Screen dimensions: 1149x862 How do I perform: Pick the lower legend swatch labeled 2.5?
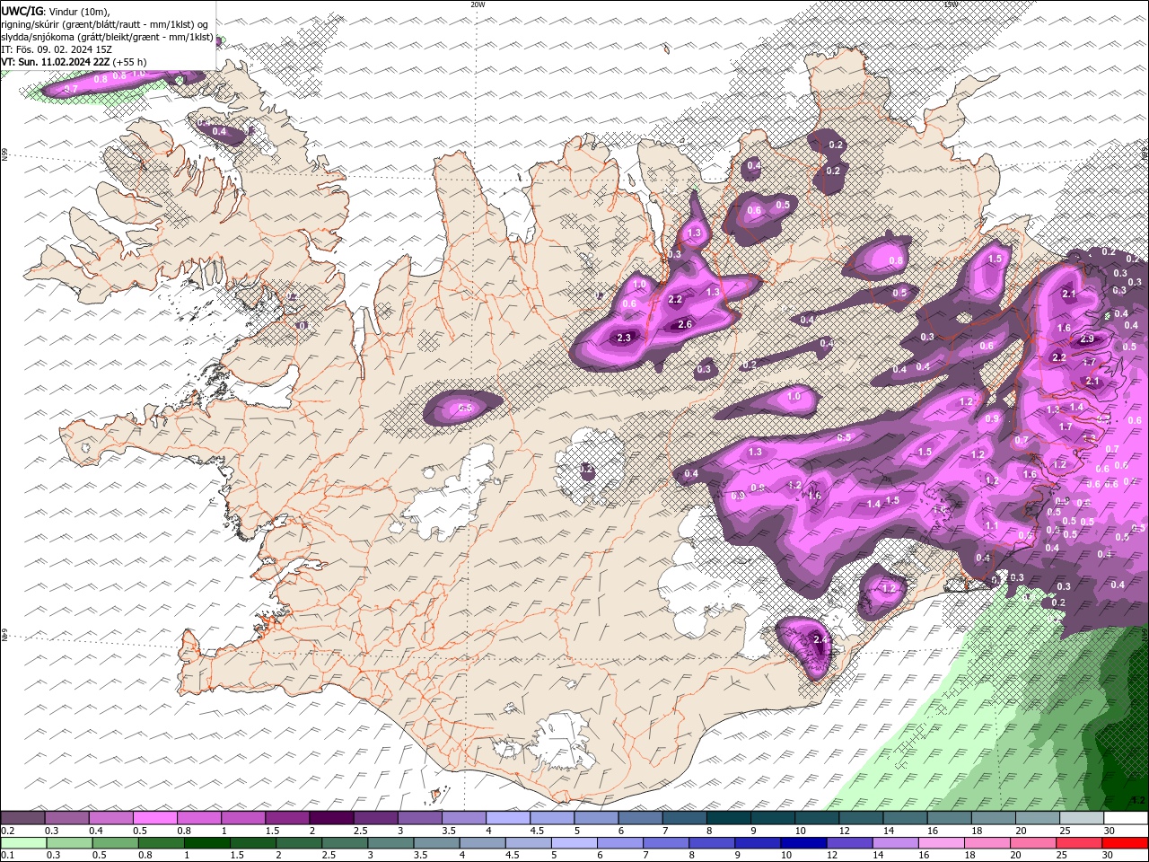coord(344,843)
